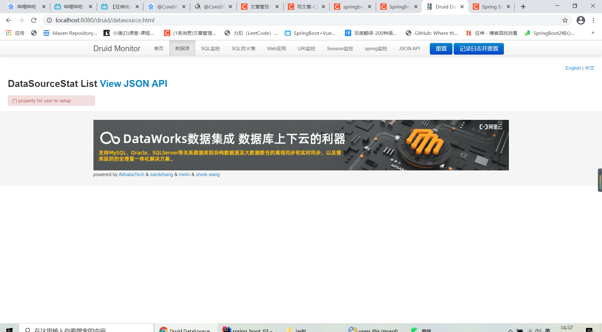
Task: Open a new browser tab
Action: [523, 7]
